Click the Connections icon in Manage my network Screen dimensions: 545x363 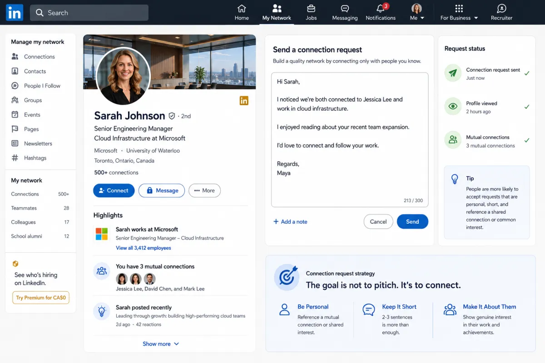[x=15, y=57]
